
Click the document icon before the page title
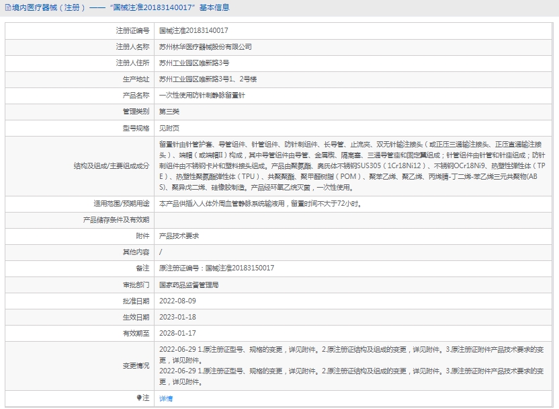pos(8,7)
